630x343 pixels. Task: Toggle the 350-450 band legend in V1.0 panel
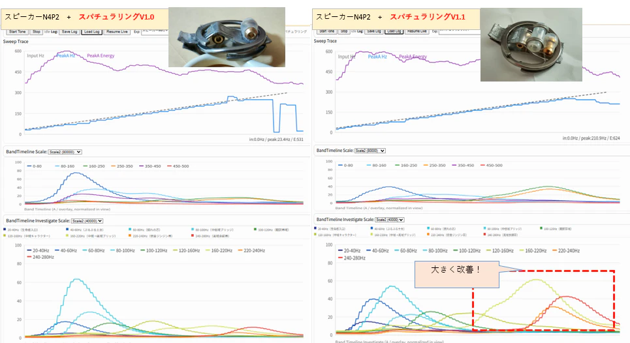[150, 166]
